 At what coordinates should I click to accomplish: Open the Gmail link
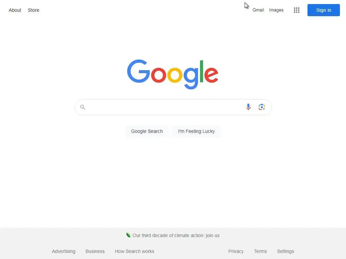[x=258, y=10]
